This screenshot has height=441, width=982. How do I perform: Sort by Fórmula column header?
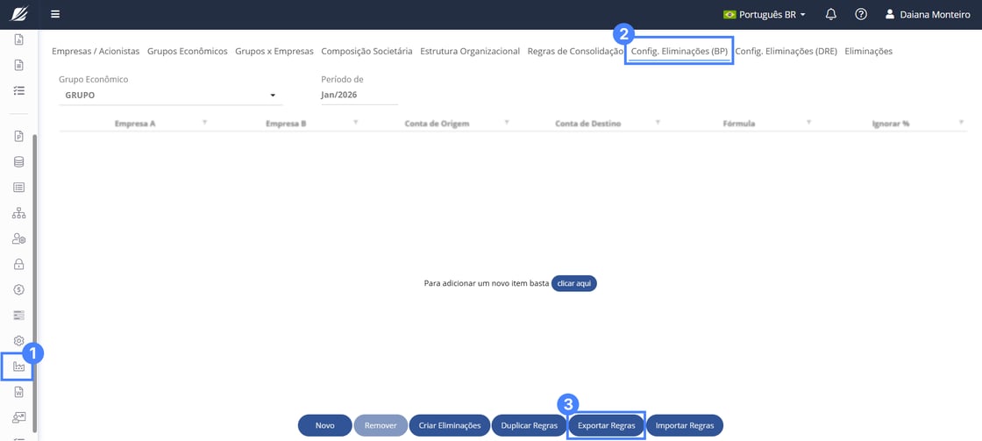tap(739, 124)
